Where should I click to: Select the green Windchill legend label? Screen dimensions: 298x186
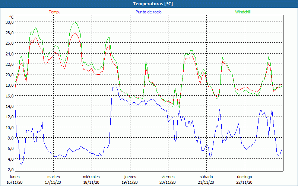tap(243, 12)
